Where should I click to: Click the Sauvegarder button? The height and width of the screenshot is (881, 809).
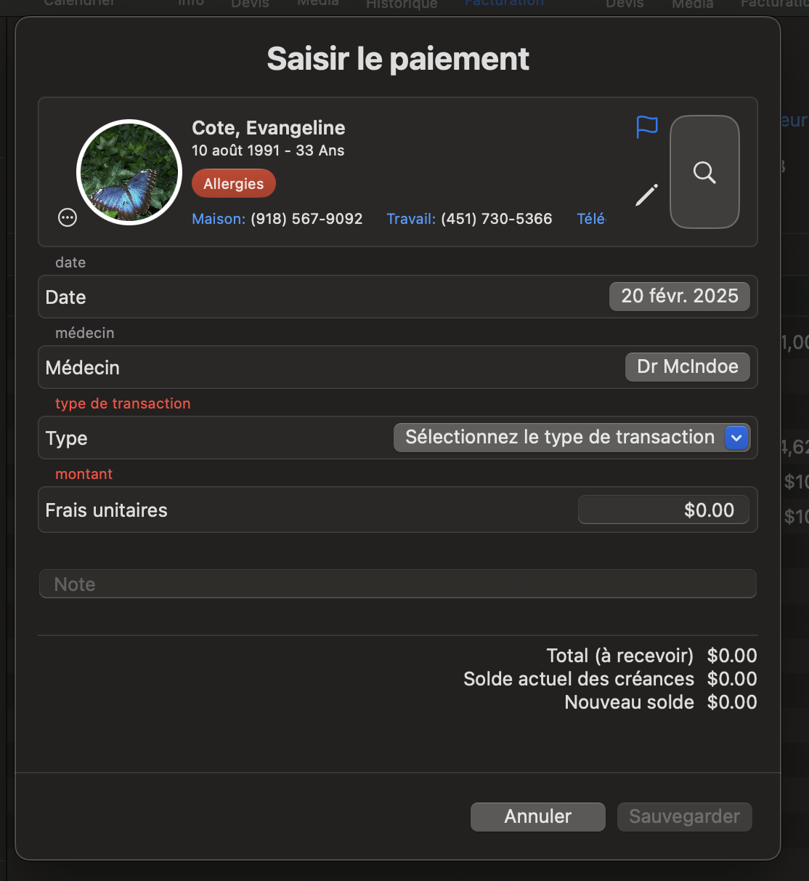(685, 817)
